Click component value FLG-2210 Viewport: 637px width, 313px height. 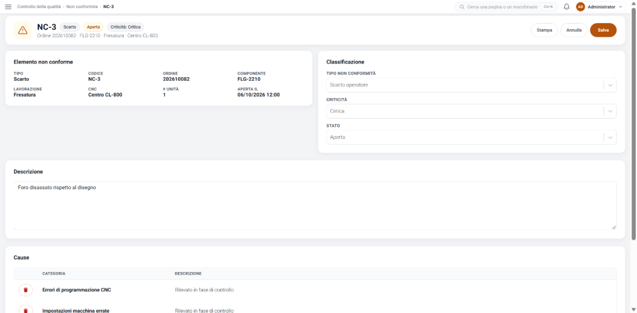coord(249,79)
